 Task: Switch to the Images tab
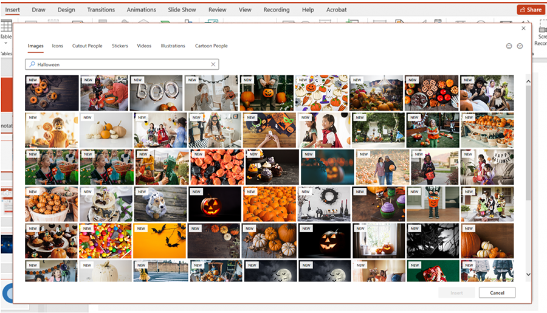coord(36,46)
